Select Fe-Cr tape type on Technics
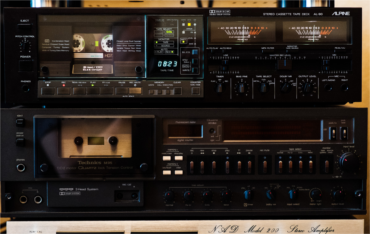The image size is (370, 234). coord(290,167)
